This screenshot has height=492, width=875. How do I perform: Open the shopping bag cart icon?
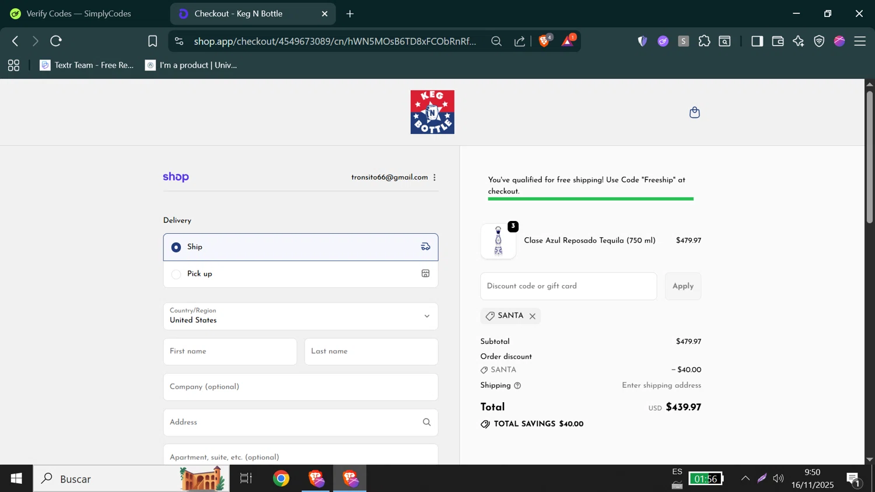pos(694,113)
